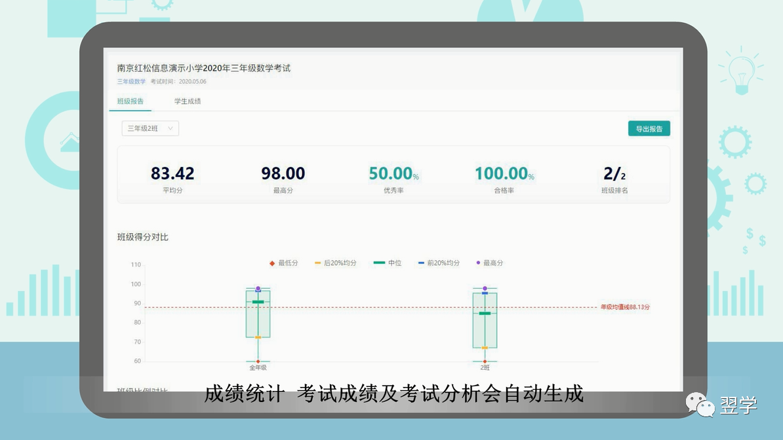
Task: Click the 班级得分对比 section heading
Action: 143,237
